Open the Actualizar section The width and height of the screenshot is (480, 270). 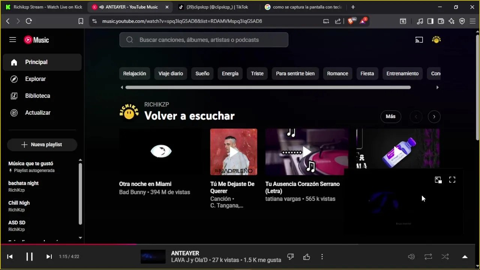coord(42,112)
